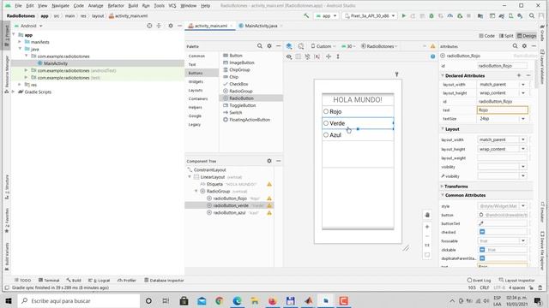Click warning icon beside radioButton_Rojo in tree

(269, 198)
